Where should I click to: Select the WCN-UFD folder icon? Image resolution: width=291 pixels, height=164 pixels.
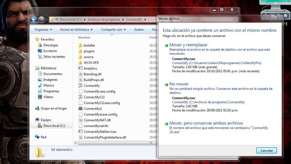coord(80,63)
